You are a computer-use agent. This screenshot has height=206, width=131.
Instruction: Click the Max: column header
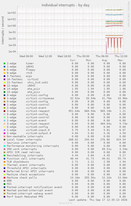click(x=121, y=60)
